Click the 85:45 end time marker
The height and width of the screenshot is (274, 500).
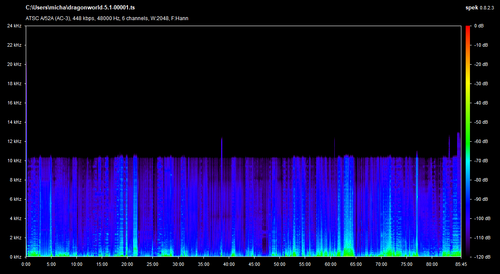[x=461, y=264]
